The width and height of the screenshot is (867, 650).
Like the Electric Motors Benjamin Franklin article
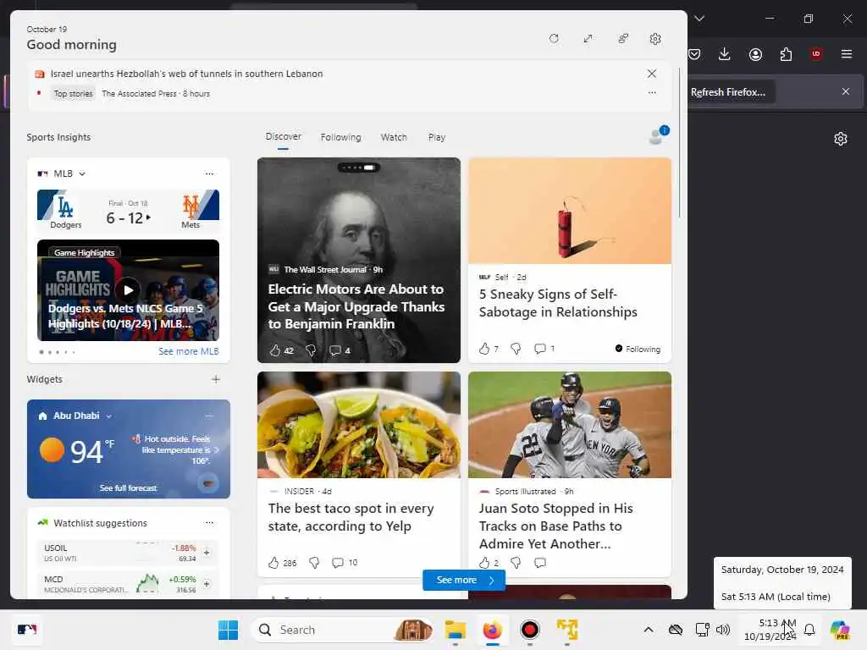(275, 350)
